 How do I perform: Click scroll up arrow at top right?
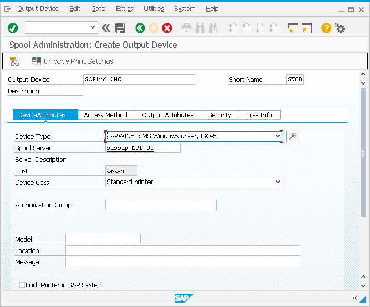tap(363, 74)
